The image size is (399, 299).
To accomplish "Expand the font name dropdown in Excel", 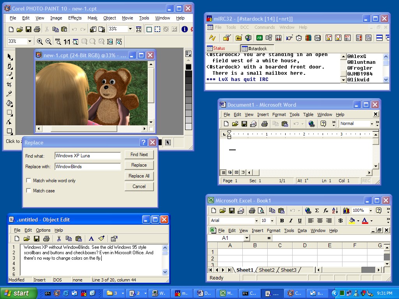I will click(257, 220).
